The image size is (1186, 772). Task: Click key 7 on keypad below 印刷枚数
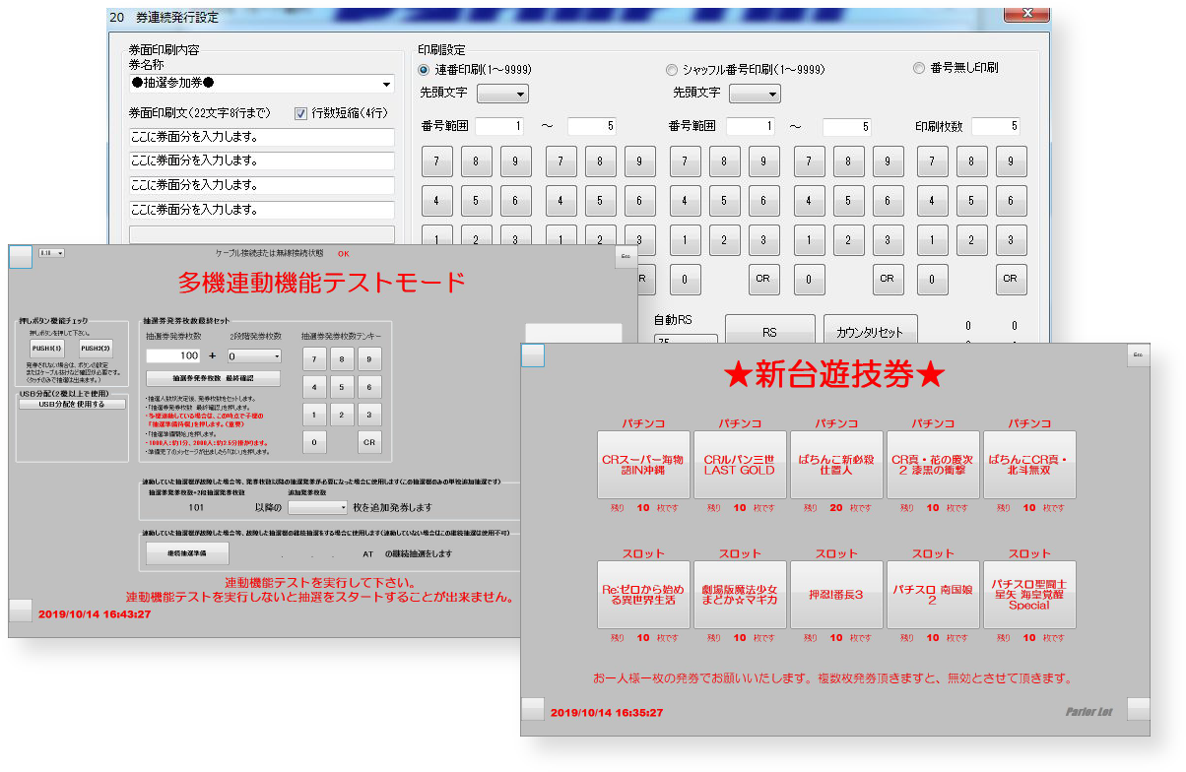932,161
